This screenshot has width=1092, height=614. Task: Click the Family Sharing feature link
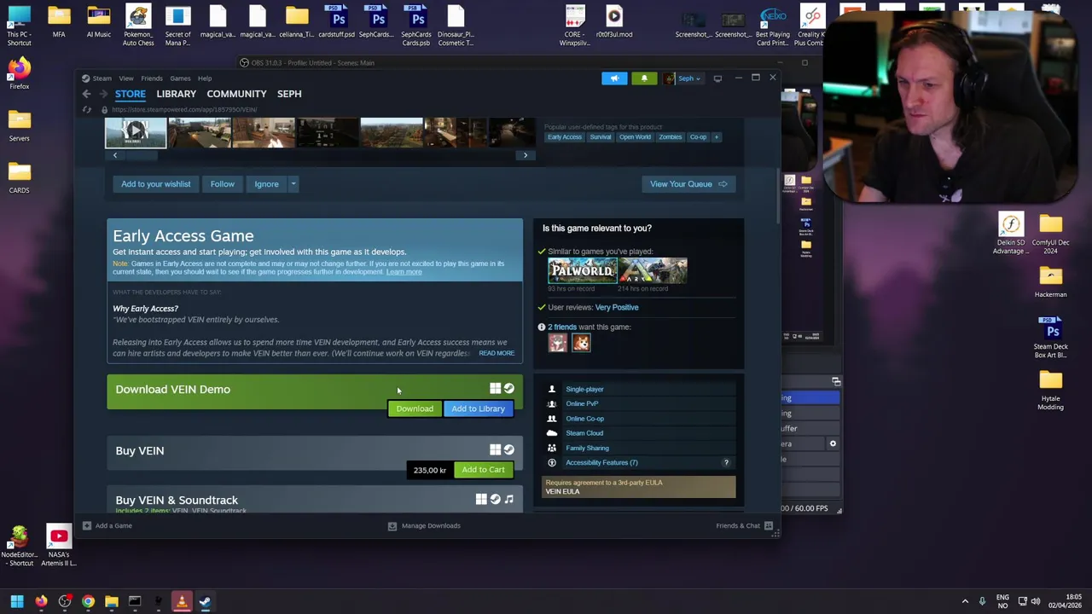(587, 448)
